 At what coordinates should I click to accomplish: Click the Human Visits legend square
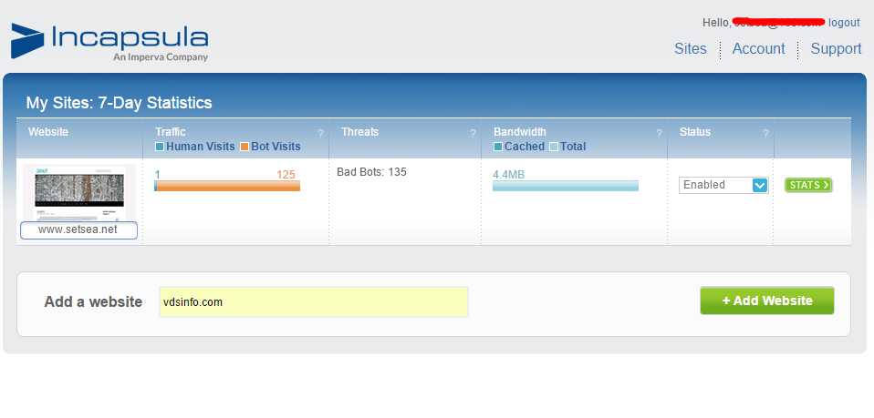pyautogui.click(x=160, y=147)
